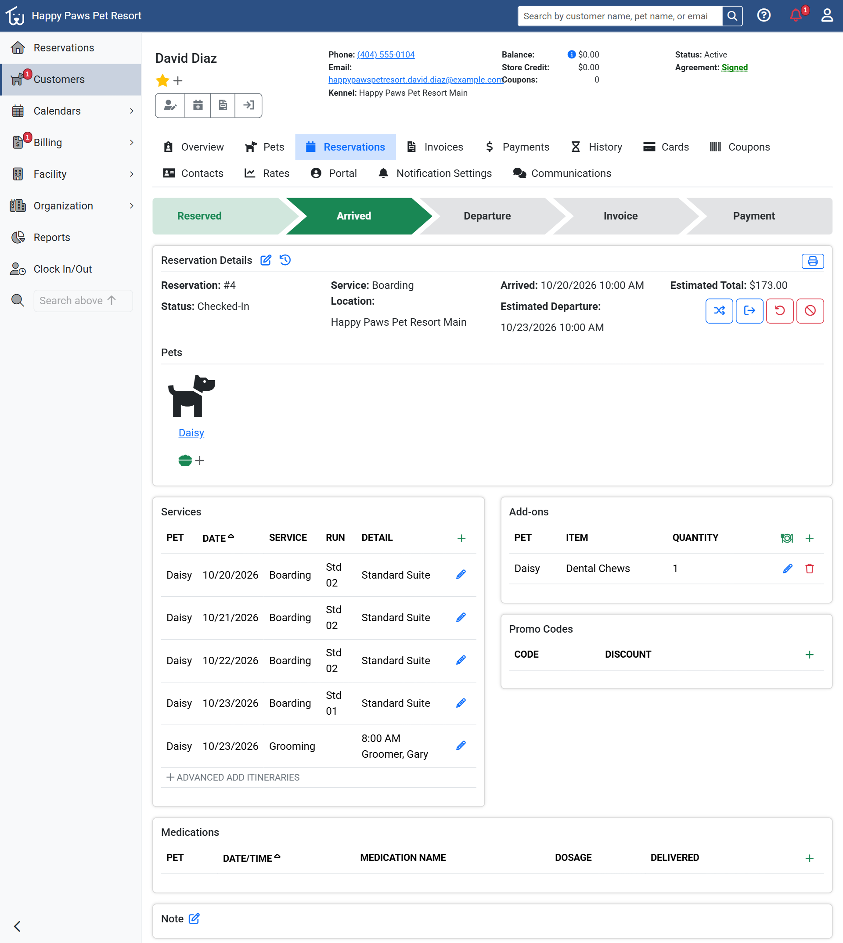Viewport: 843px width, 943px height.
Task: Open the notifications bell
Action: 796,16
